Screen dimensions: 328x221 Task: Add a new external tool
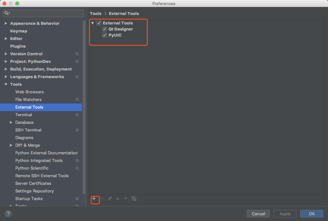[x=95, y=198]
